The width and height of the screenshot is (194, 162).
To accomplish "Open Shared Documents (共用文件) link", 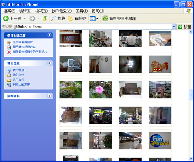I will pos(18,80).
